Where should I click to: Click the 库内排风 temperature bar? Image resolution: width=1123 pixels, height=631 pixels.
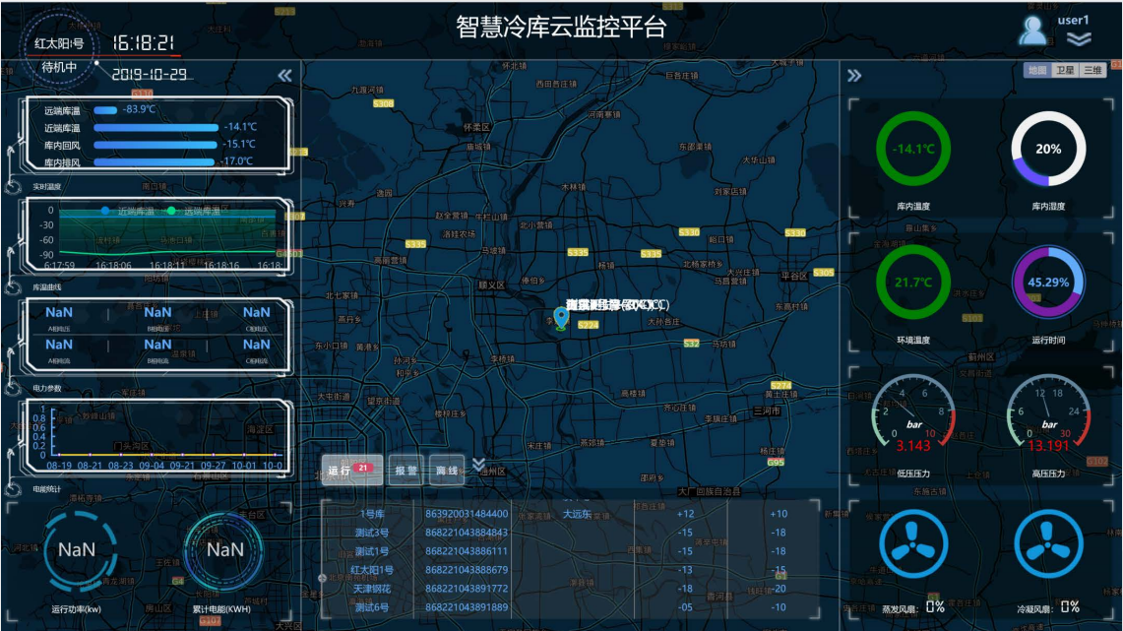pyautogui.click(x=154, y=161)
